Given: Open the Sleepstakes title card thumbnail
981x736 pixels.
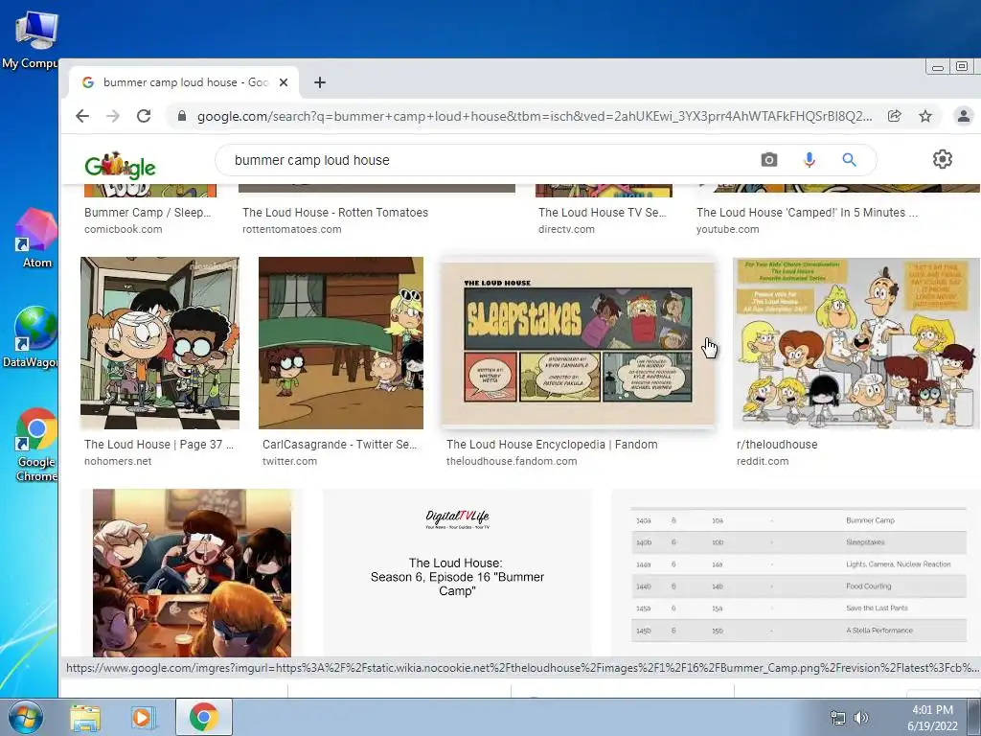Looking at the screenshot, I should coord(578,343).
